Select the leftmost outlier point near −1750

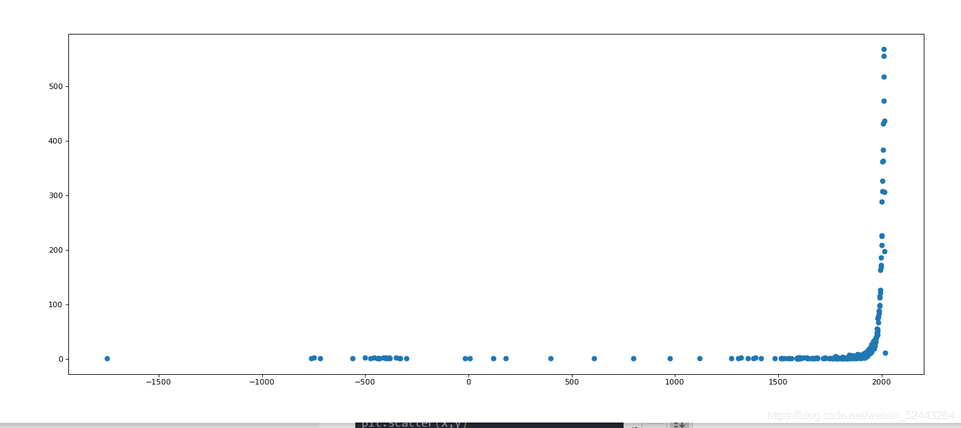tap(107, 358)
